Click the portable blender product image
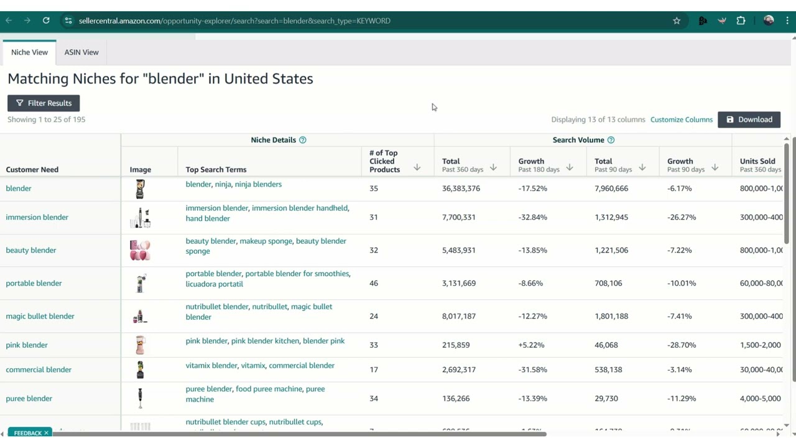 pos(141,283)
